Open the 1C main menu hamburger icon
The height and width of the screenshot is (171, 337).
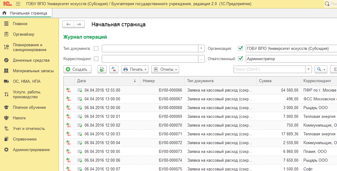point(18,4)
